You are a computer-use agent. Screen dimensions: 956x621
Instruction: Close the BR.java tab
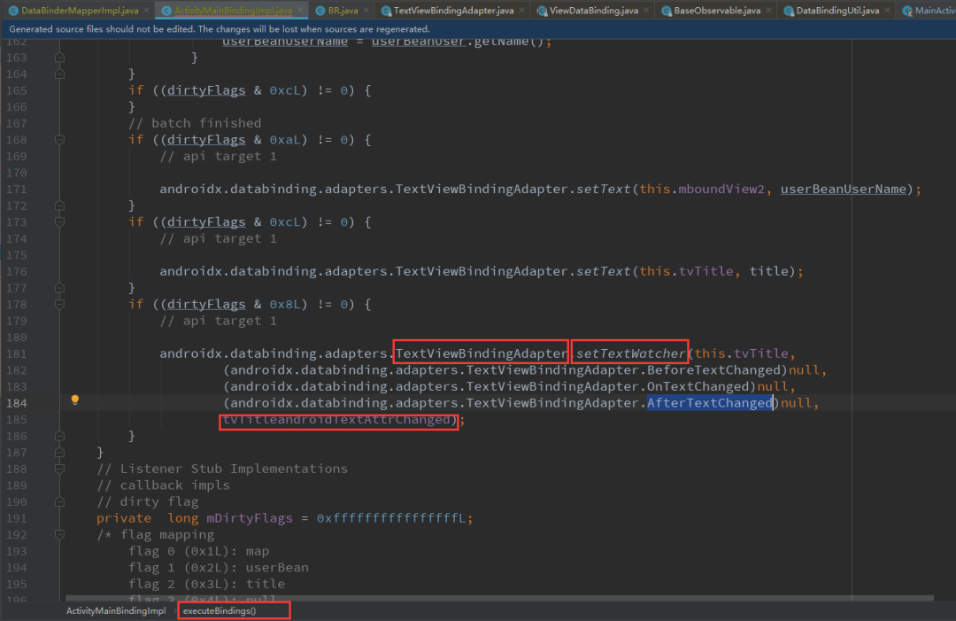[366, 11]
